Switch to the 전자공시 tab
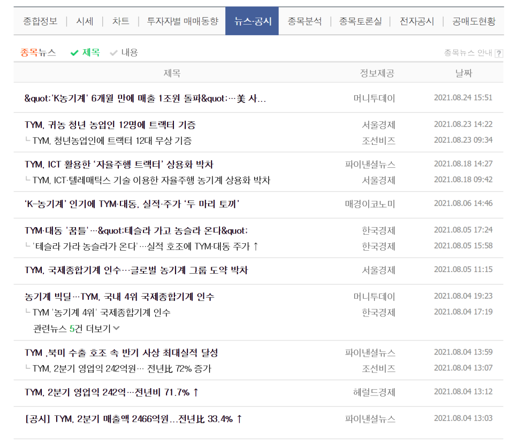The height and width of the screenshot is (441, 517). (417, 21)
